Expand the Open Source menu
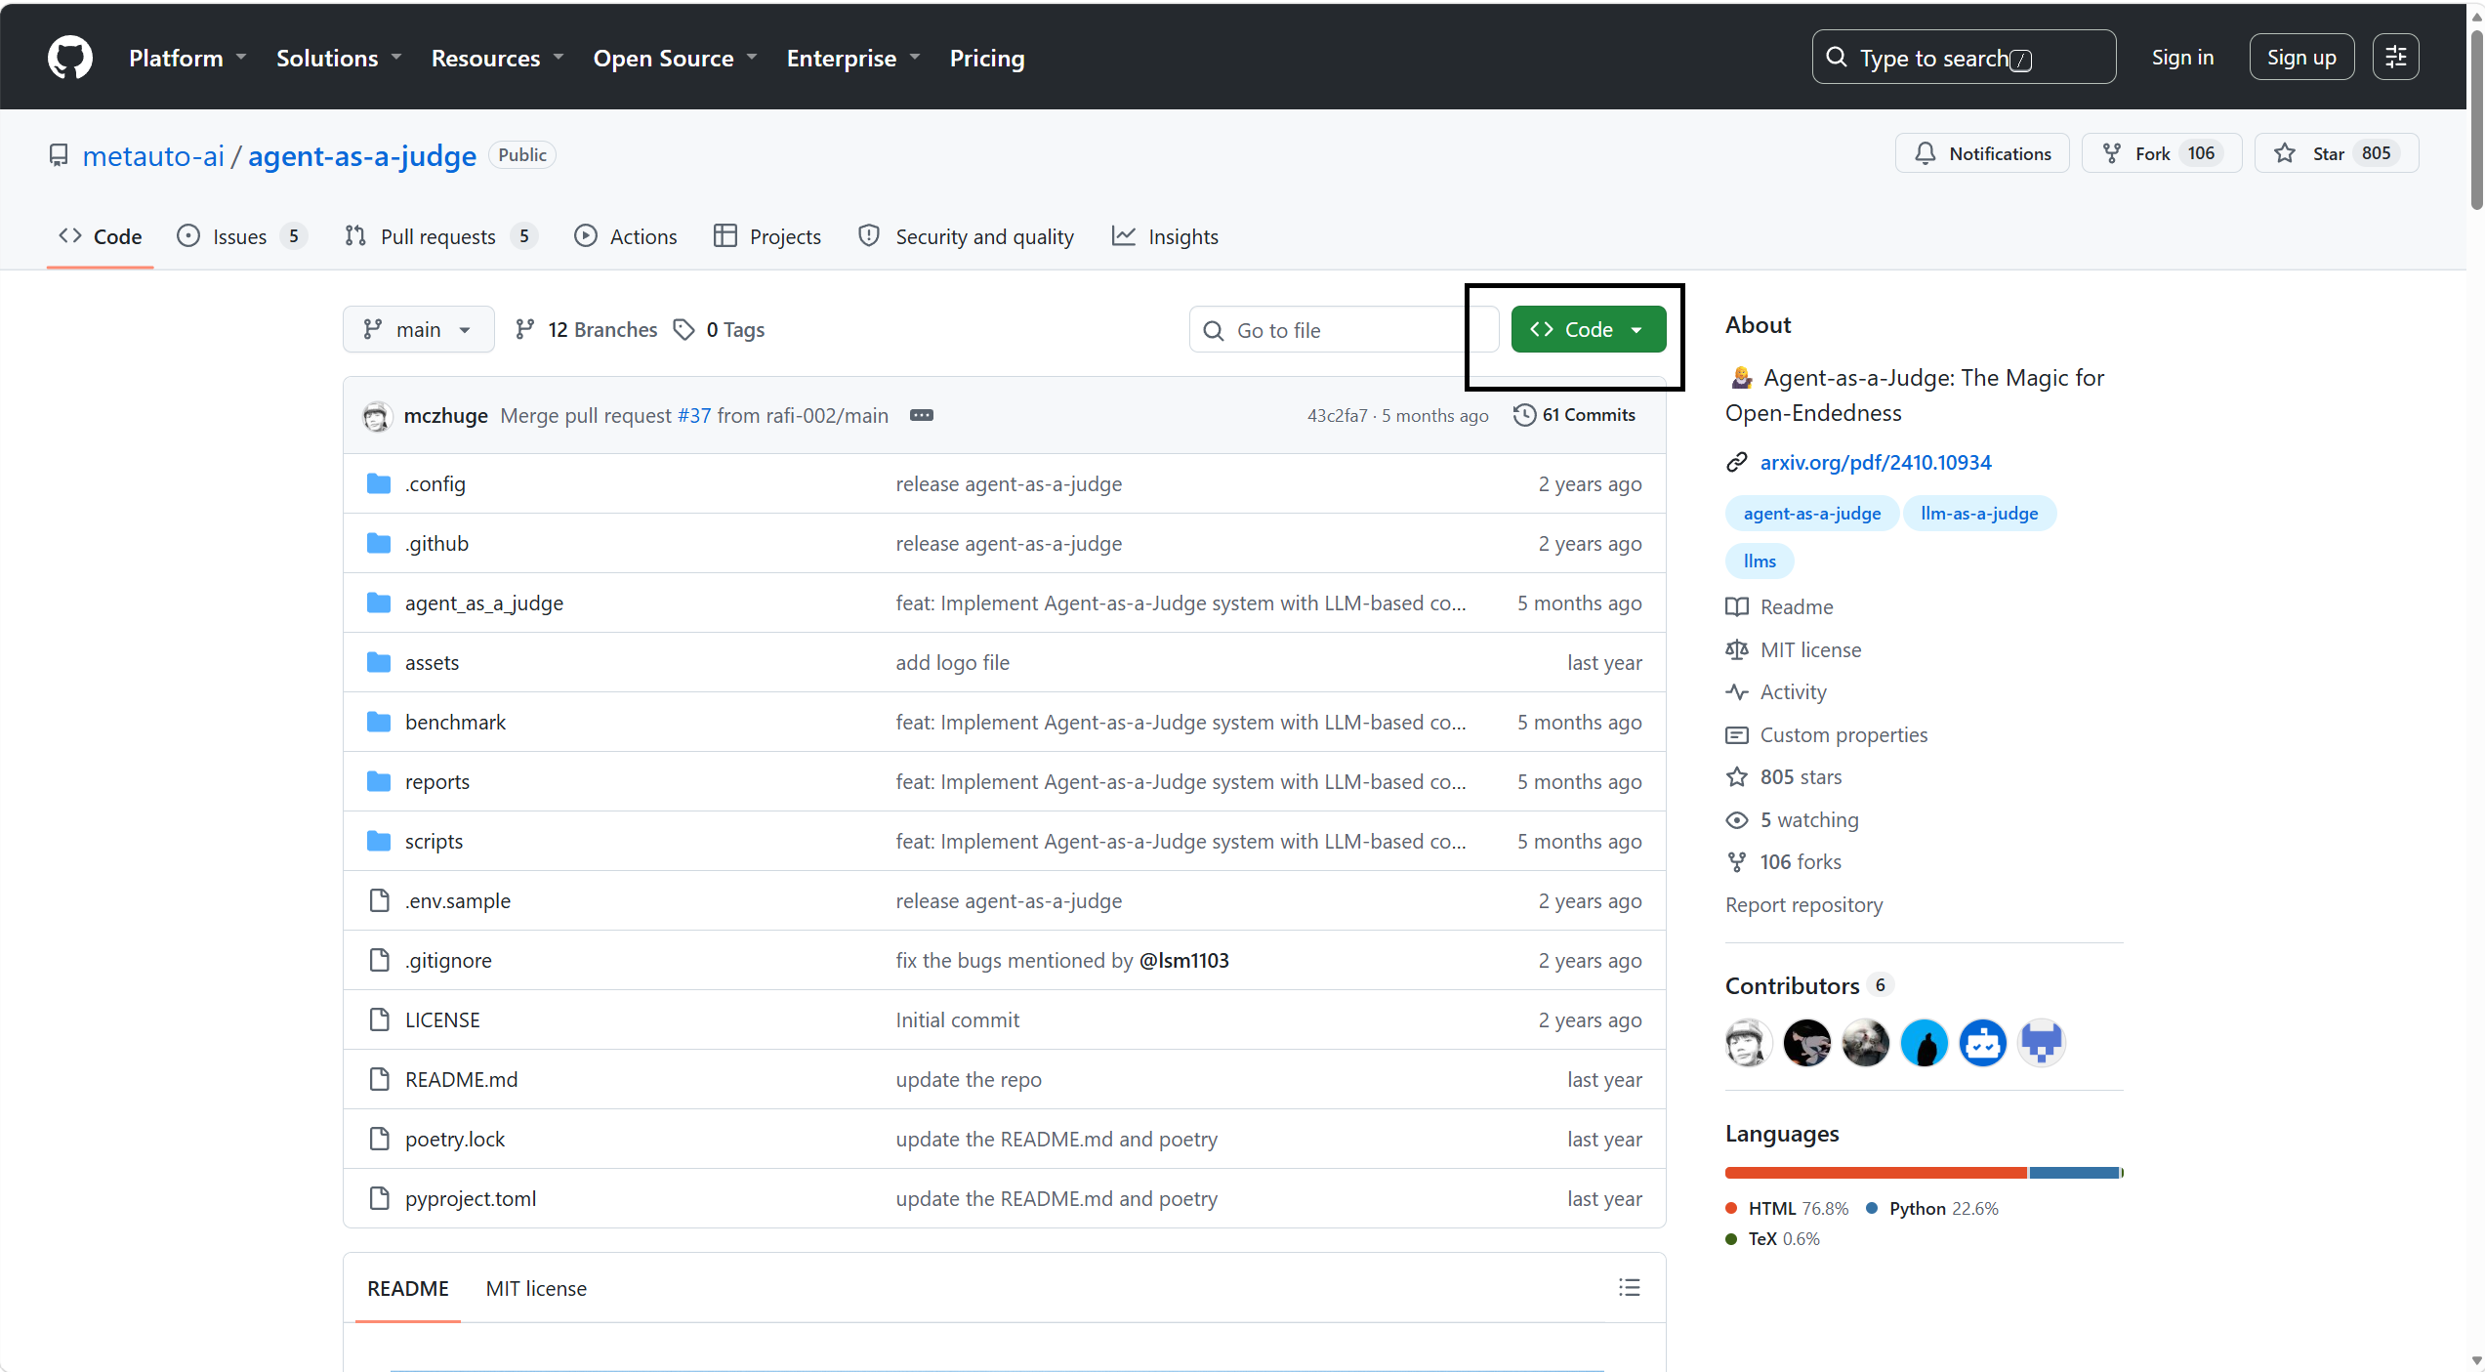Screen dimensions: 2485x1372 (676, 59)
